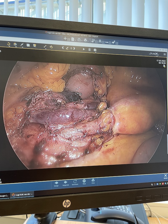Click the green check system tray icon
Screen dimensions: 168x224
[x=160, y=184]
